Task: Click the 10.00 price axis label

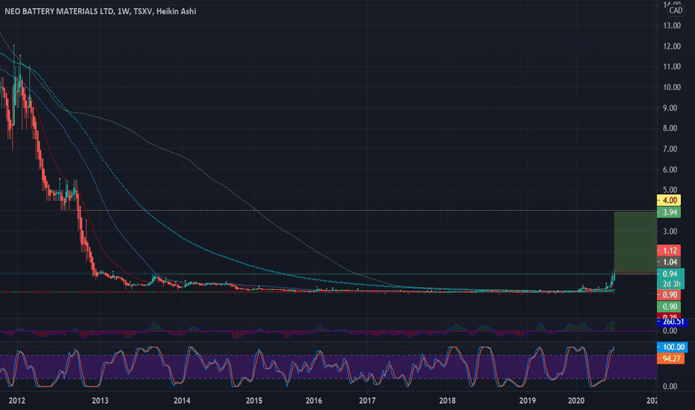Action: 672,87
